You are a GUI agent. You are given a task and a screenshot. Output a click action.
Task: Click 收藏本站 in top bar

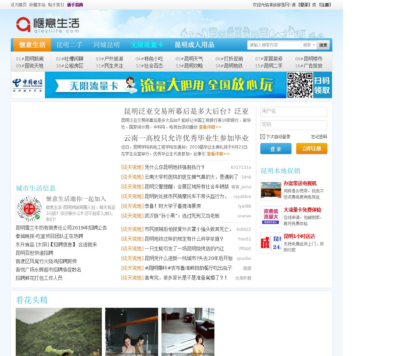37,5
